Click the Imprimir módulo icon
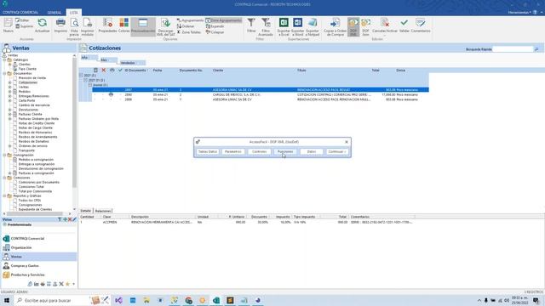This screenshot has width=545, height=306. (87, 26)
